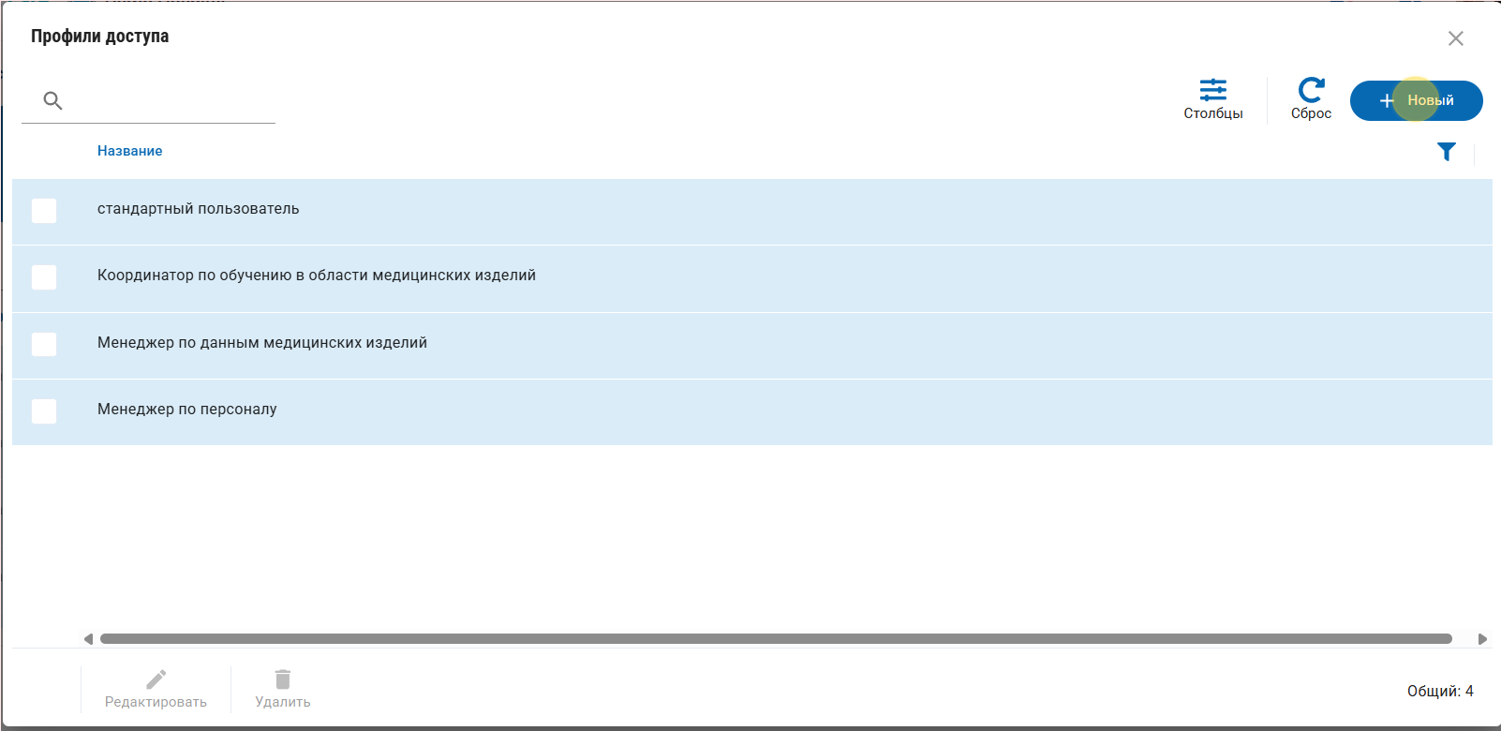Viewport: 1501px width, 731px height.
Task: Create a new profile with Новый button
Action: coord(1416,100)
